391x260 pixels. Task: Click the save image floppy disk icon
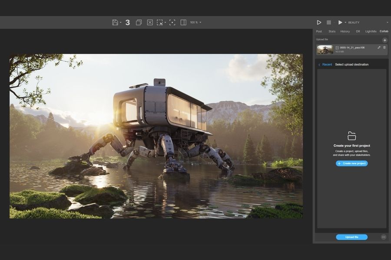[115, 23]
